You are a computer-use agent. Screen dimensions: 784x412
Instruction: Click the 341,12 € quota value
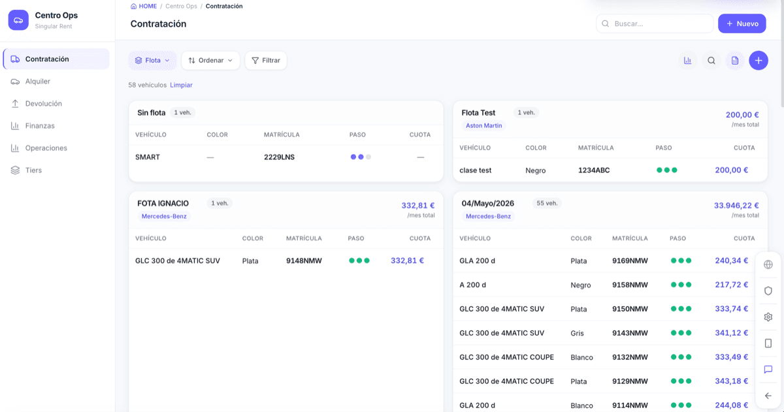732,333
